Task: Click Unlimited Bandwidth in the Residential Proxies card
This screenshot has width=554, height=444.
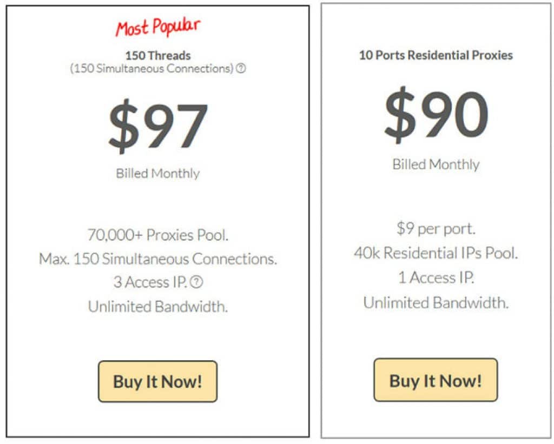Action: pyautogui.click(x=436, y=303)
